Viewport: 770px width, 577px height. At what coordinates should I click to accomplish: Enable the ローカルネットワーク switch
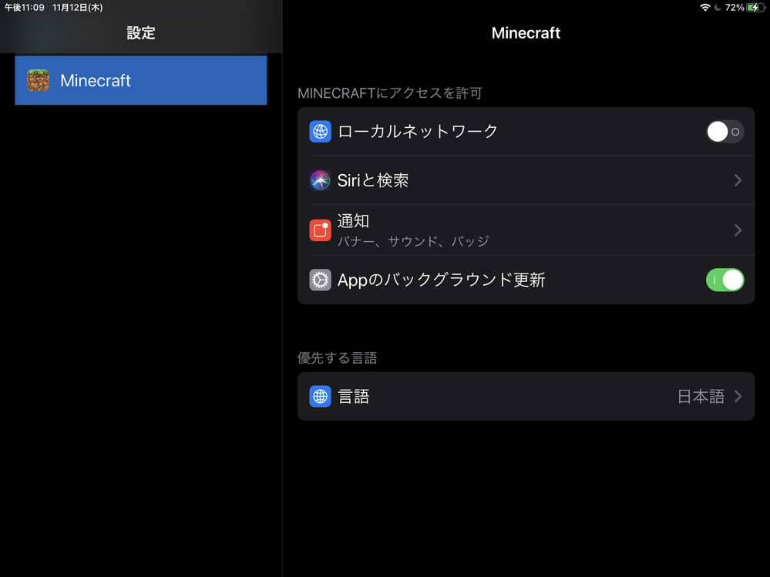[725, 132]
